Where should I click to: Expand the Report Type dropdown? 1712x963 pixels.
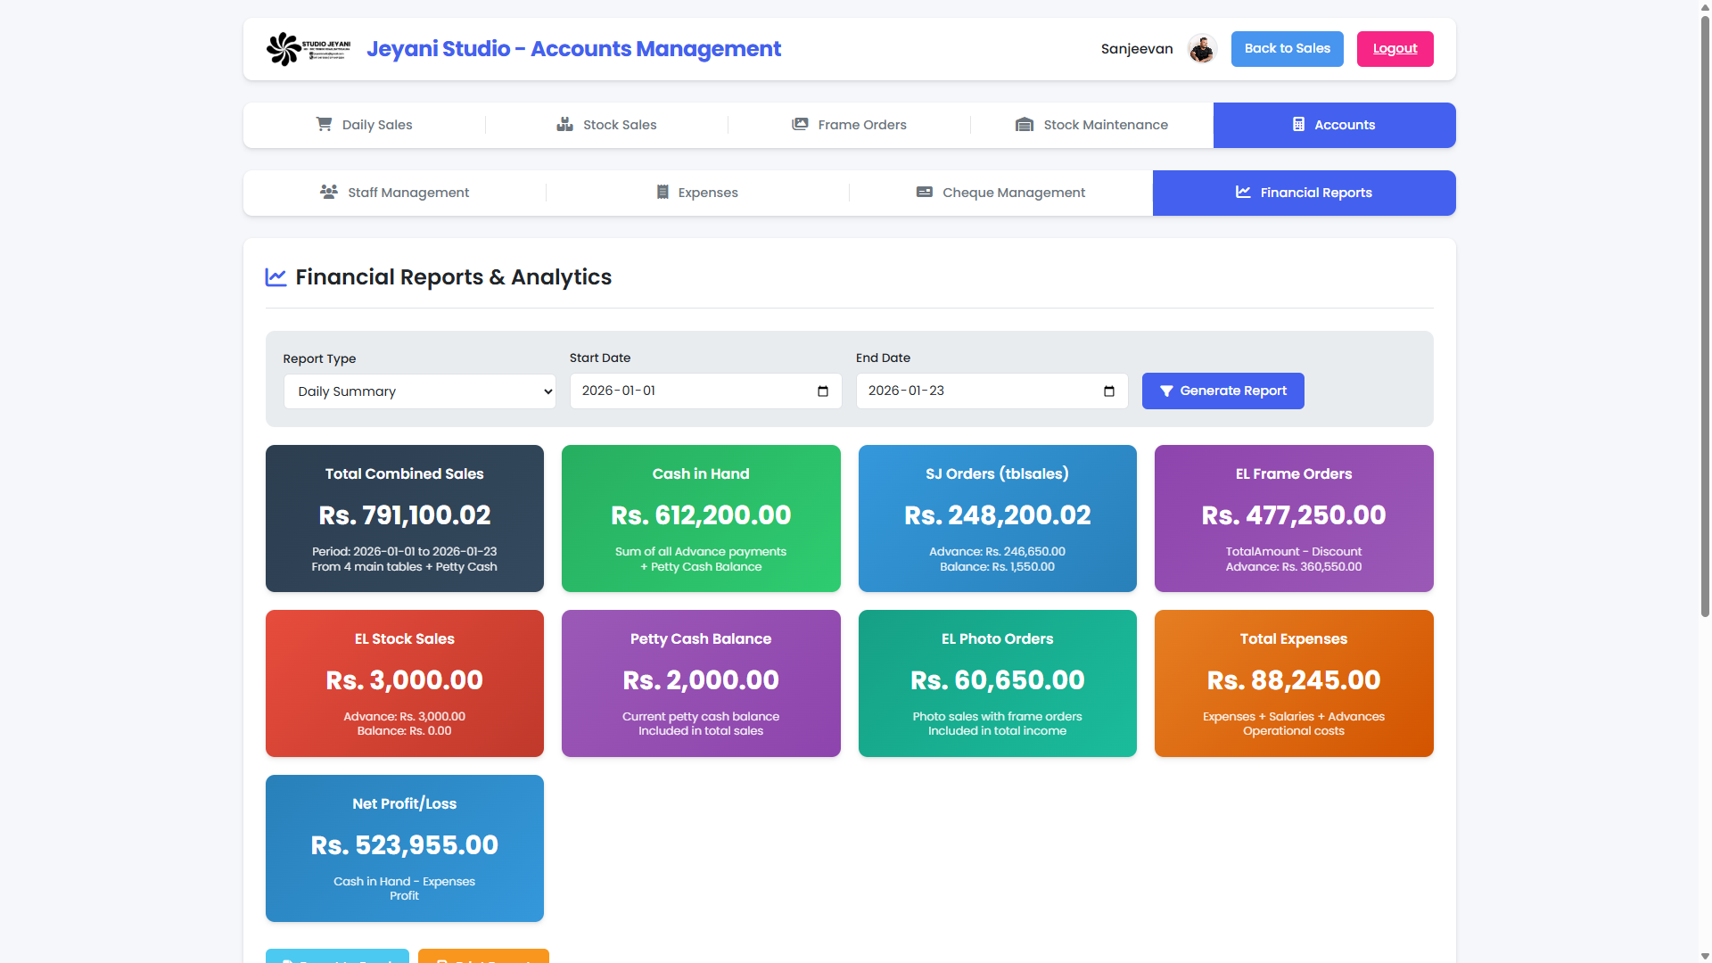click(x=419, y=391)
